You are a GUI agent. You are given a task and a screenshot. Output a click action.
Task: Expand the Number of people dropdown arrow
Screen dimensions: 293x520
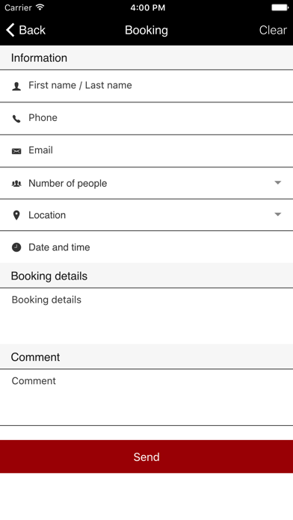[278, 183]
